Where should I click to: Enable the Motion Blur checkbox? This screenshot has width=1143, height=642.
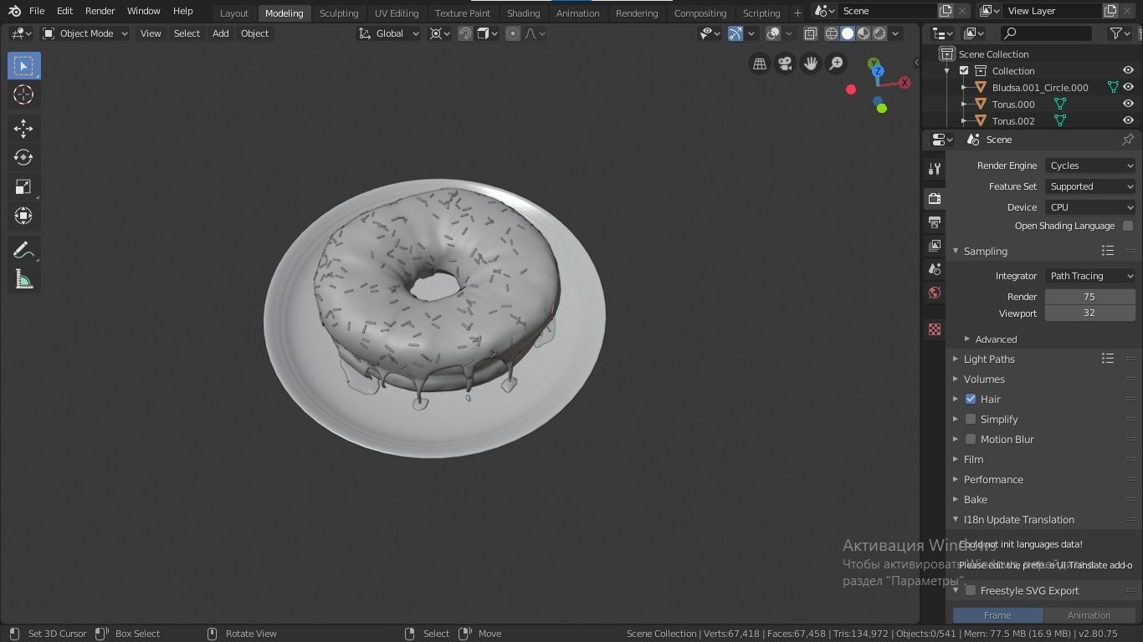point(971,439)
